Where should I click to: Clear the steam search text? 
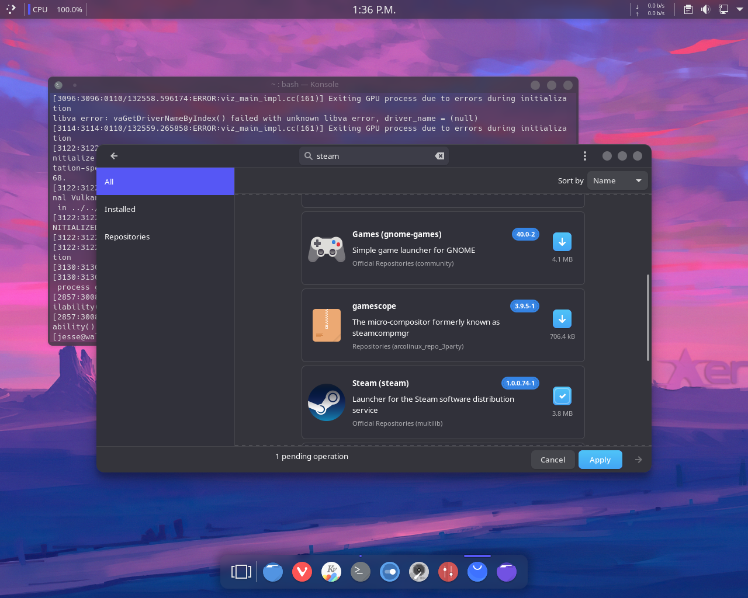click(x=439, y=156)
